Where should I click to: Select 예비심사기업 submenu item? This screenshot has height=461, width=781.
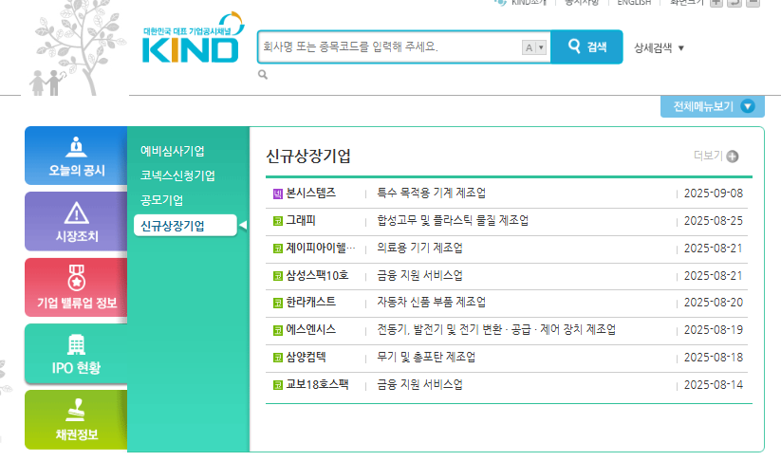(173, 151)
